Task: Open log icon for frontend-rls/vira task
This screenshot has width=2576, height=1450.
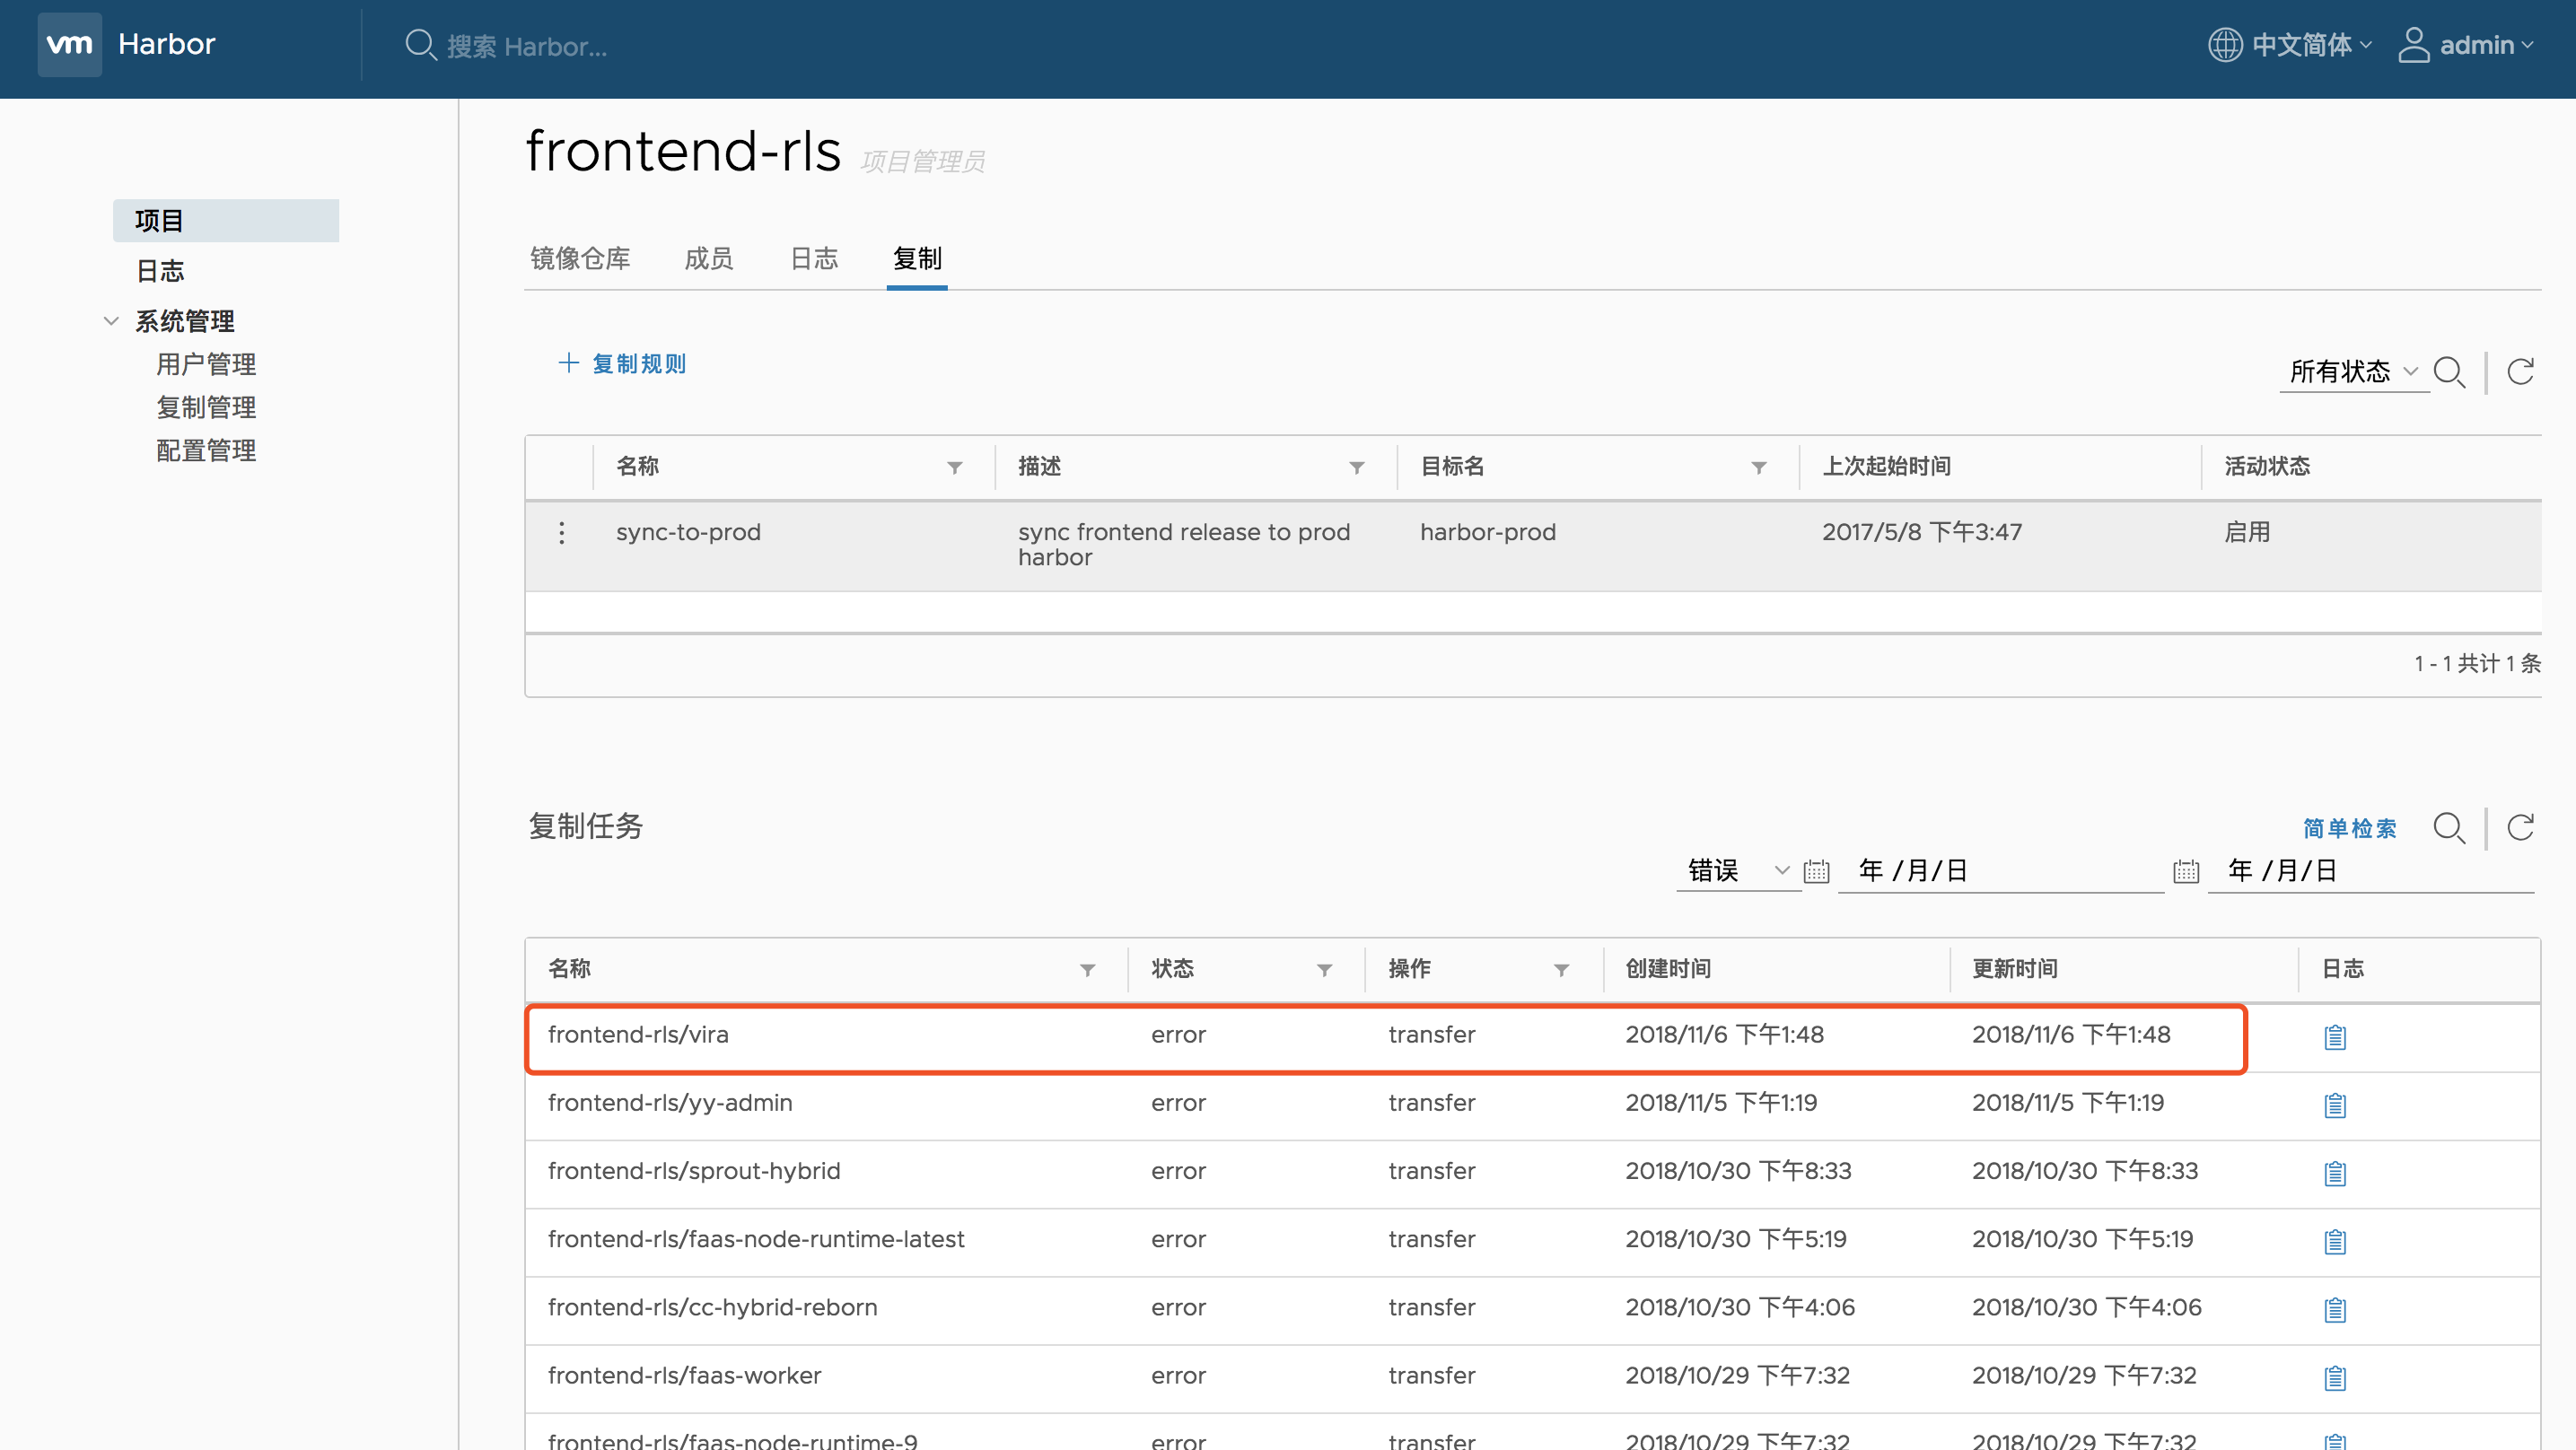Action: point(2334,1037)
